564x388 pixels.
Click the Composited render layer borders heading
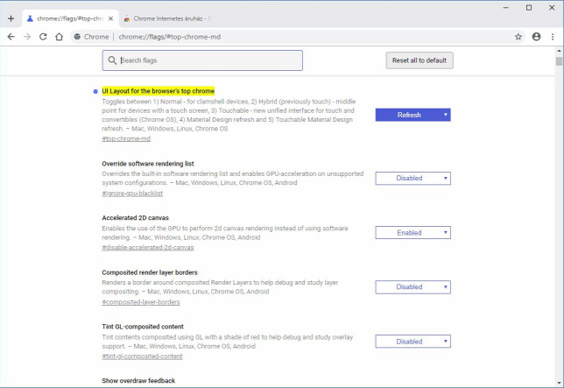click(x=150, y=272)
